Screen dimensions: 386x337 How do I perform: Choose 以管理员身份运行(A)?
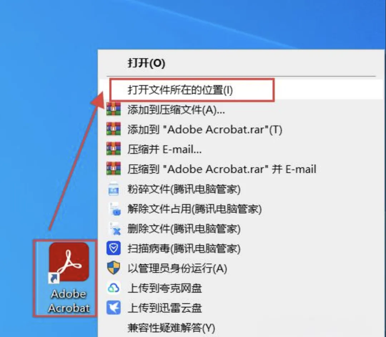pos(177,268)
